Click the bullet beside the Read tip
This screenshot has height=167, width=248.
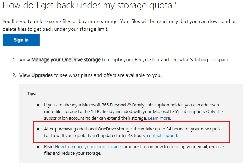(x=38, y=147)
